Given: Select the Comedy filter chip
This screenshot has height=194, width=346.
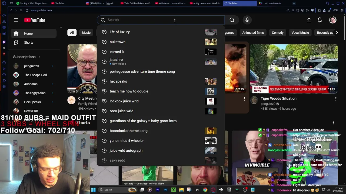Looking at the screenshot, I should pos(278,33).
